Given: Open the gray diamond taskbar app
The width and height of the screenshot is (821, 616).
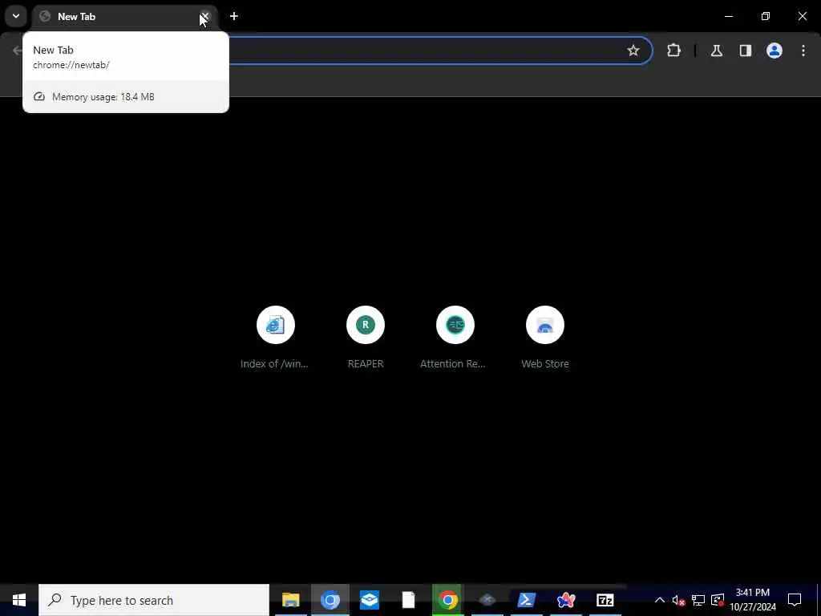Looking at the screenshot, I should coord(487,600).
